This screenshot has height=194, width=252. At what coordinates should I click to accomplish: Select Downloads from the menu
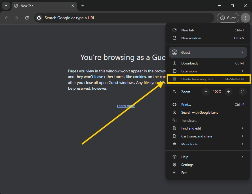tap(189, 63)
